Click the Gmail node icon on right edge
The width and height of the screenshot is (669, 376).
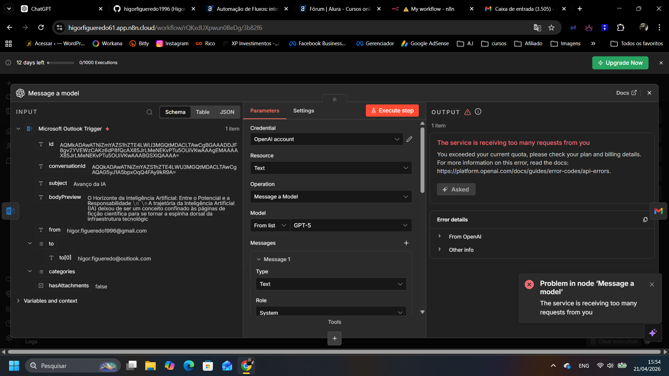658,211
